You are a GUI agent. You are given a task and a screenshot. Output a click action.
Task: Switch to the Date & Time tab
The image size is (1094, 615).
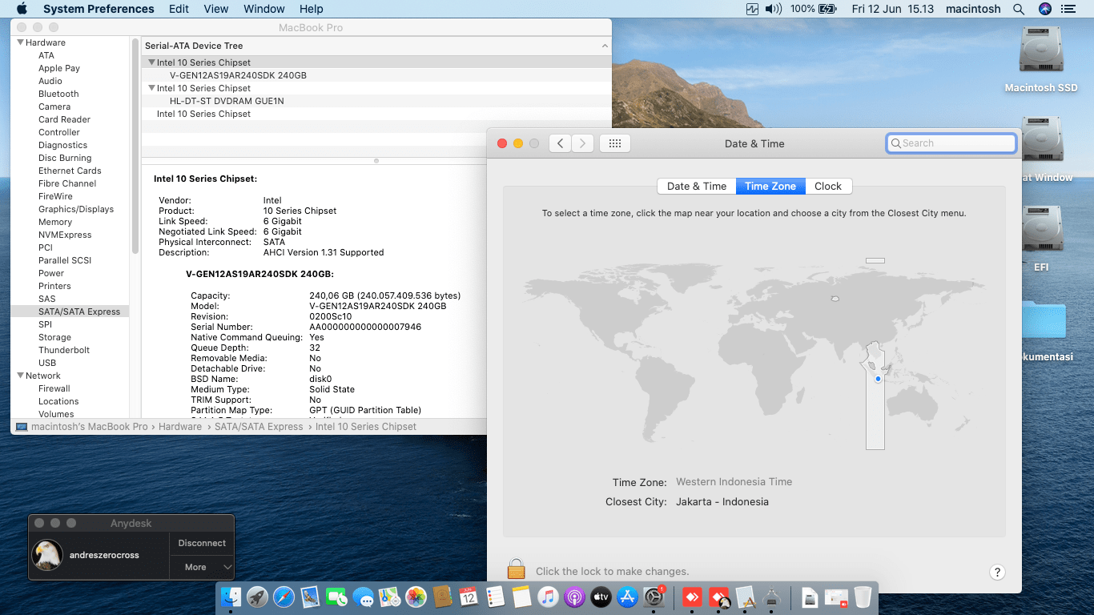696,186
